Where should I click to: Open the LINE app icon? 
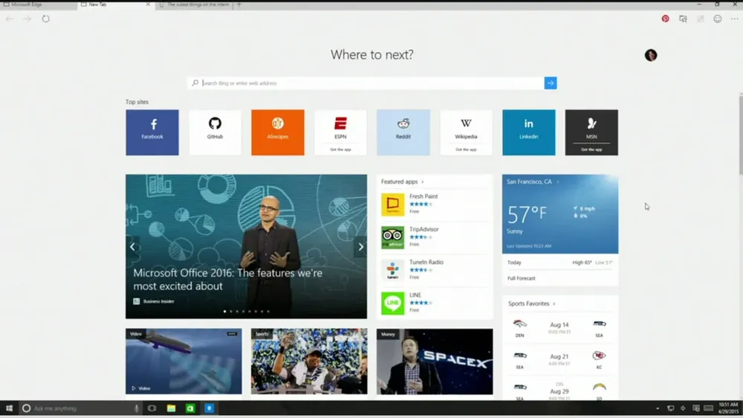pos(393,303)
